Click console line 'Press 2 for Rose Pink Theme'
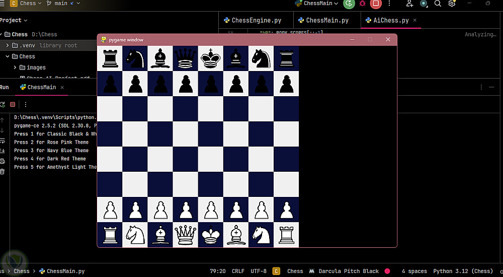Image resolution: width=503 pixels, height=277 pixels. pyautogui.click(x=51, y=142)
